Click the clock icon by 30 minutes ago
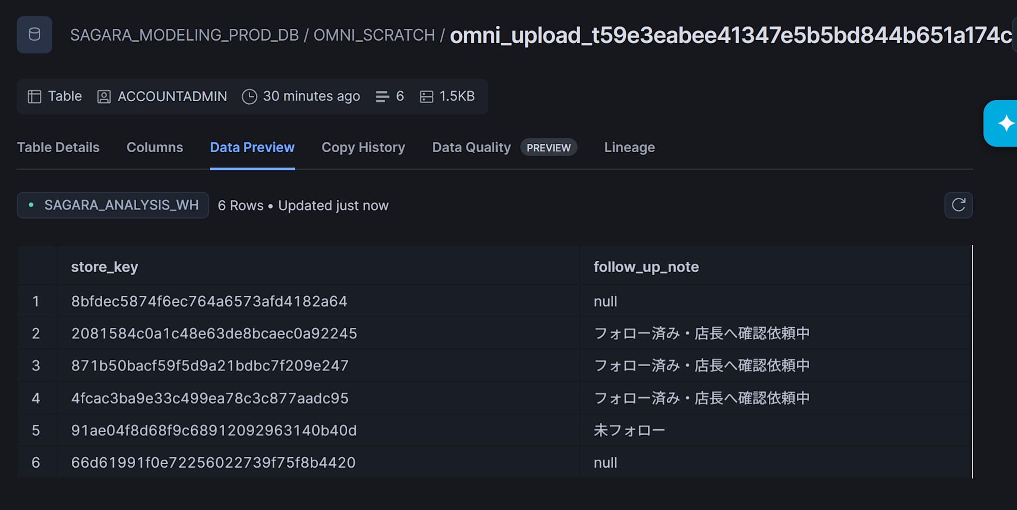This screenshot has width=1017, height=510. click(x=249, y=97)
